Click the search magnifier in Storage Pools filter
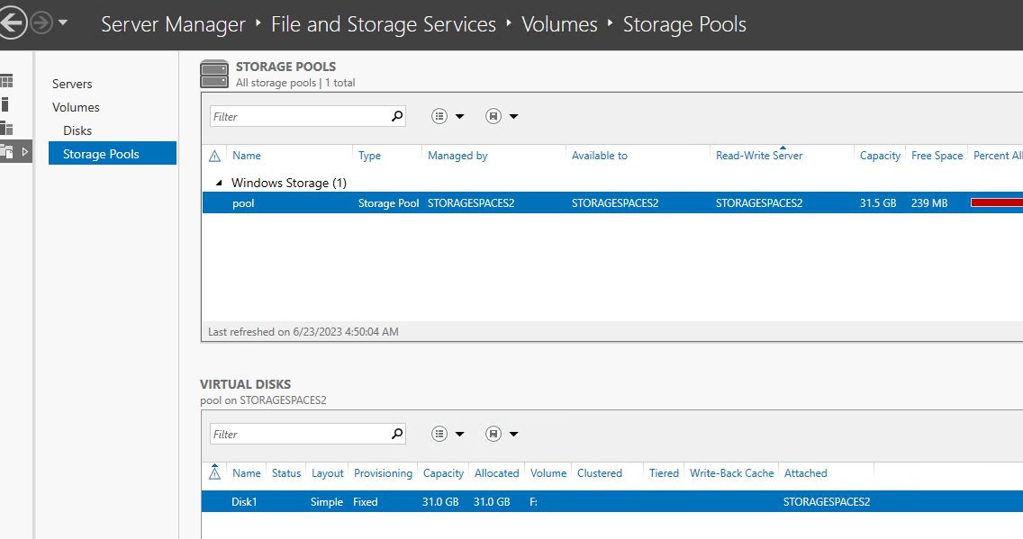The width and height of the screenshot is (1023, 539). (397, 116)
